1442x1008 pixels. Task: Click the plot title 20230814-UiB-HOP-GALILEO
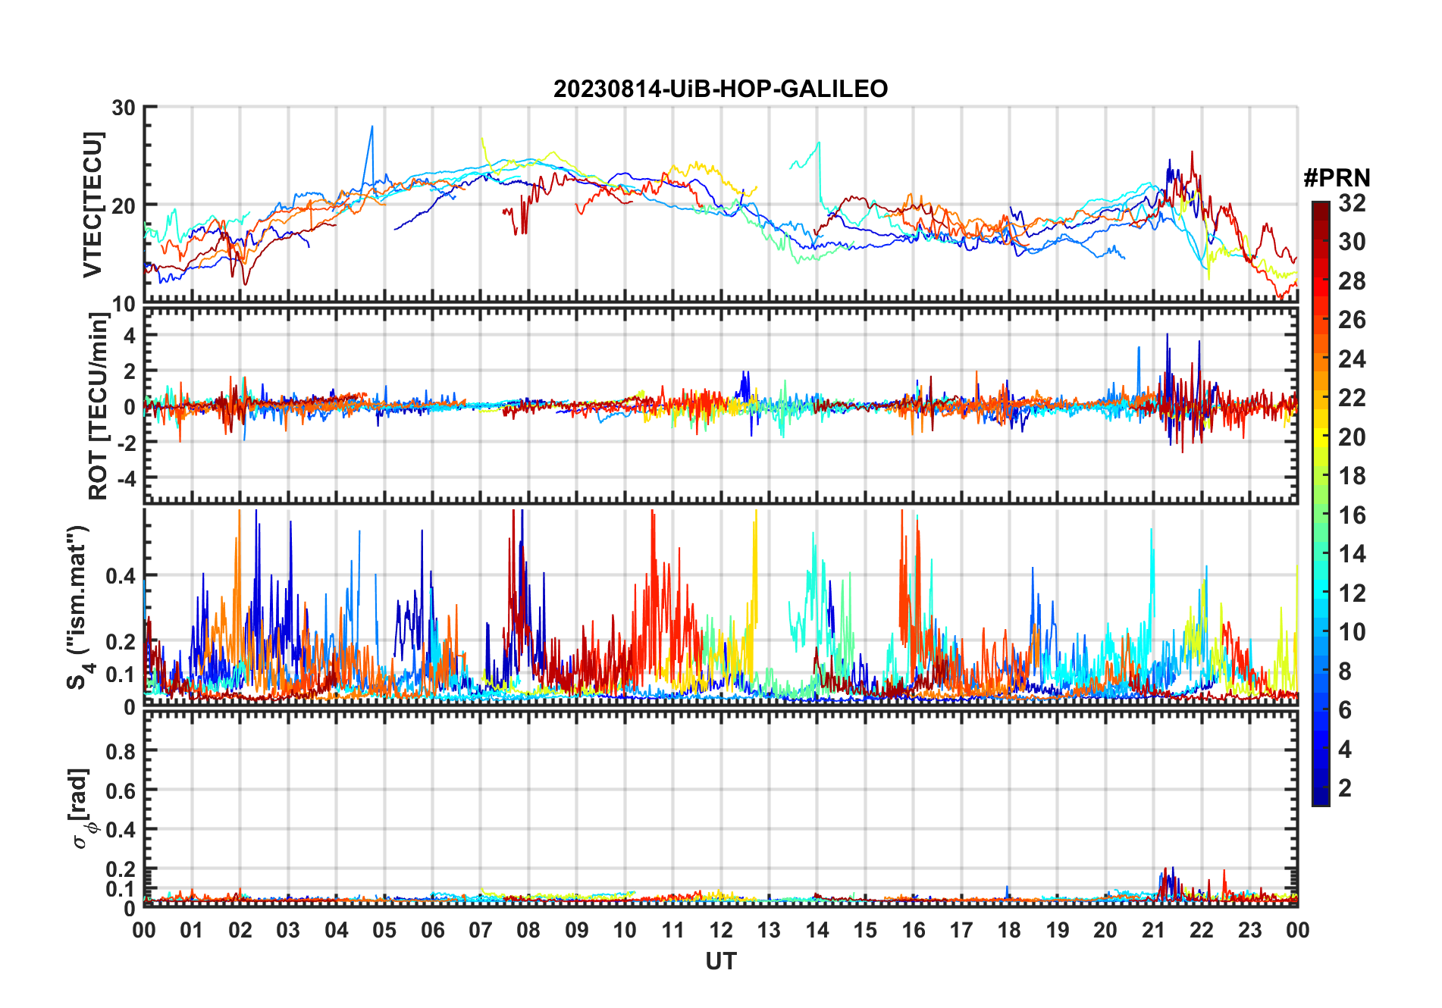720,89
